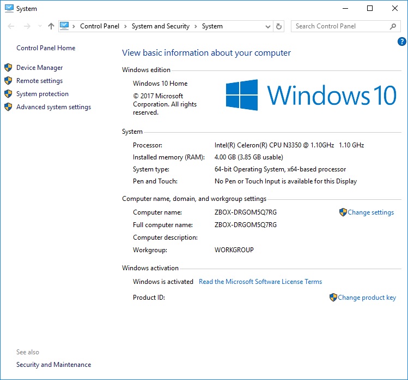Click View basic information heading

coord(206,53)
